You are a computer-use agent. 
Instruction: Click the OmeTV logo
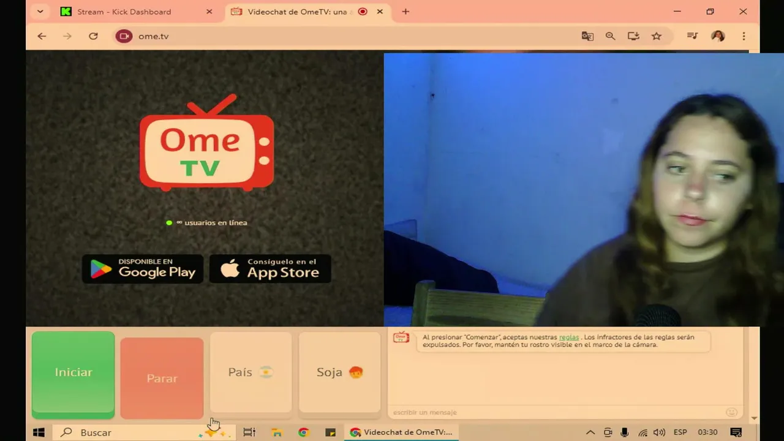click(206, 142)
